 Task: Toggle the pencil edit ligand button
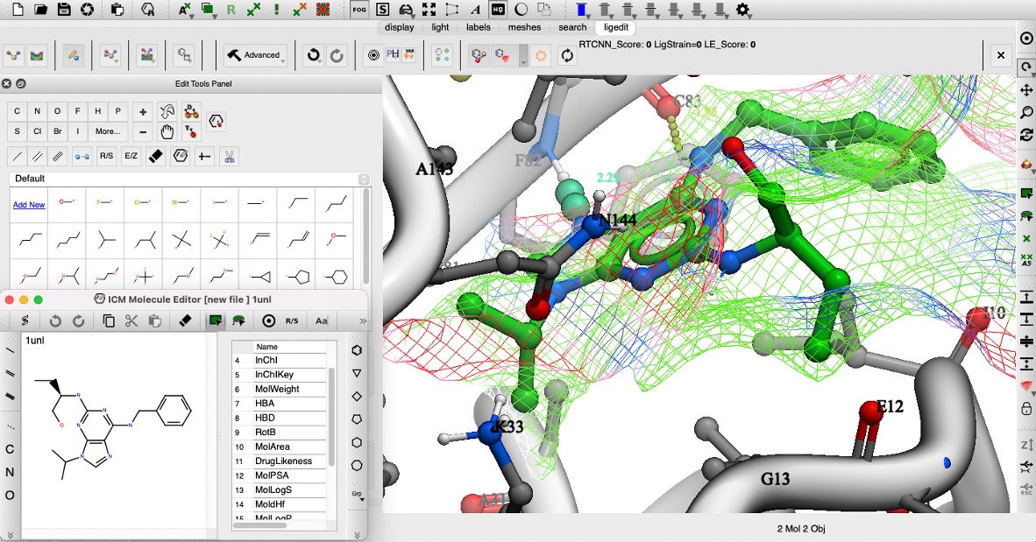click(x=73, y=55)
